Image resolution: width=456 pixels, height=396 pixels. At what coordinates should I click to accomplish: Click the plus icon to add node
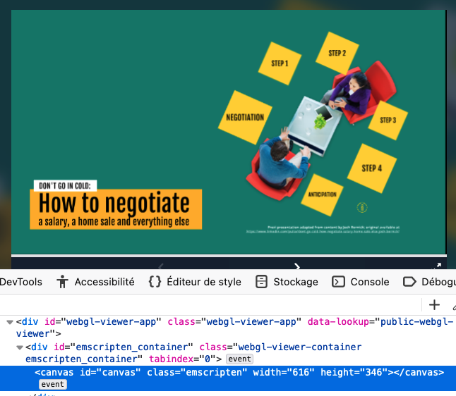point(435,305)
